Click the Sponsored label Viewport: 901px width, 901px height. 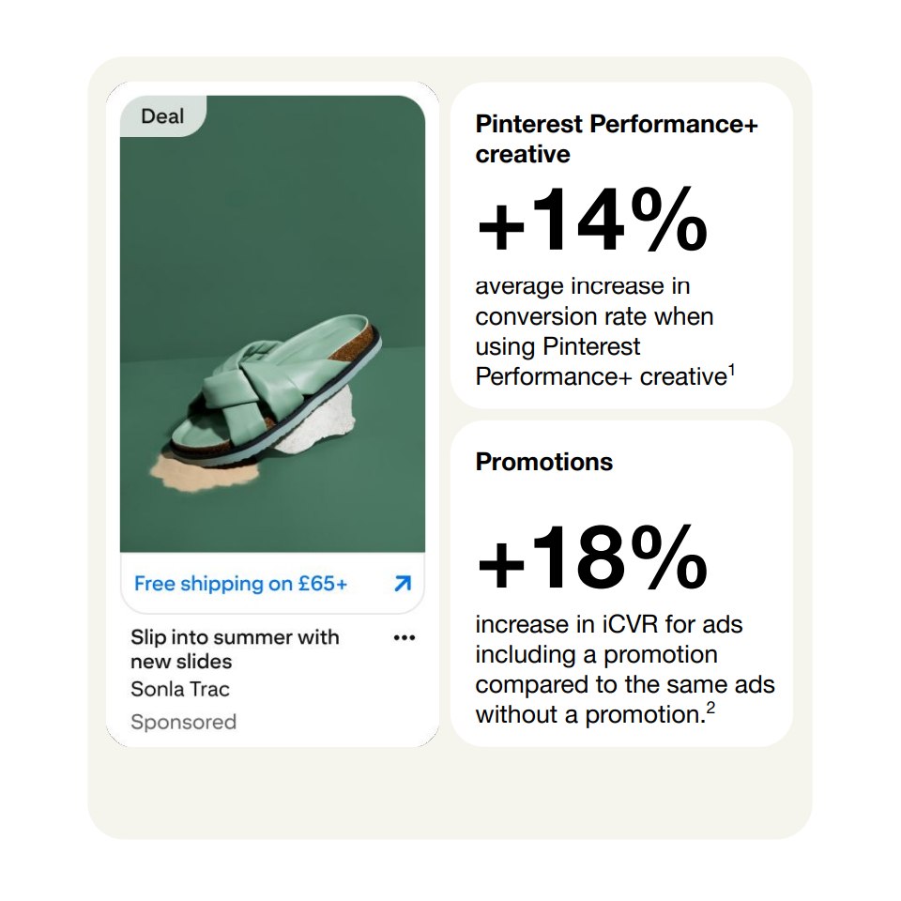pyautogui.click(x=183, y=722)
